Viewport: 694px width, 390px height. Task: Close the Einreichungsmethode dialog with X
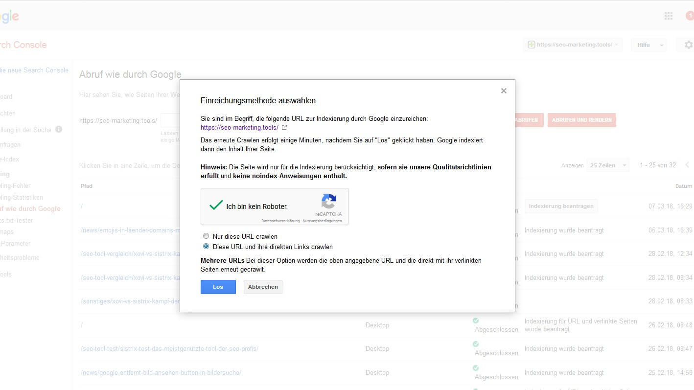click(504, 91)
